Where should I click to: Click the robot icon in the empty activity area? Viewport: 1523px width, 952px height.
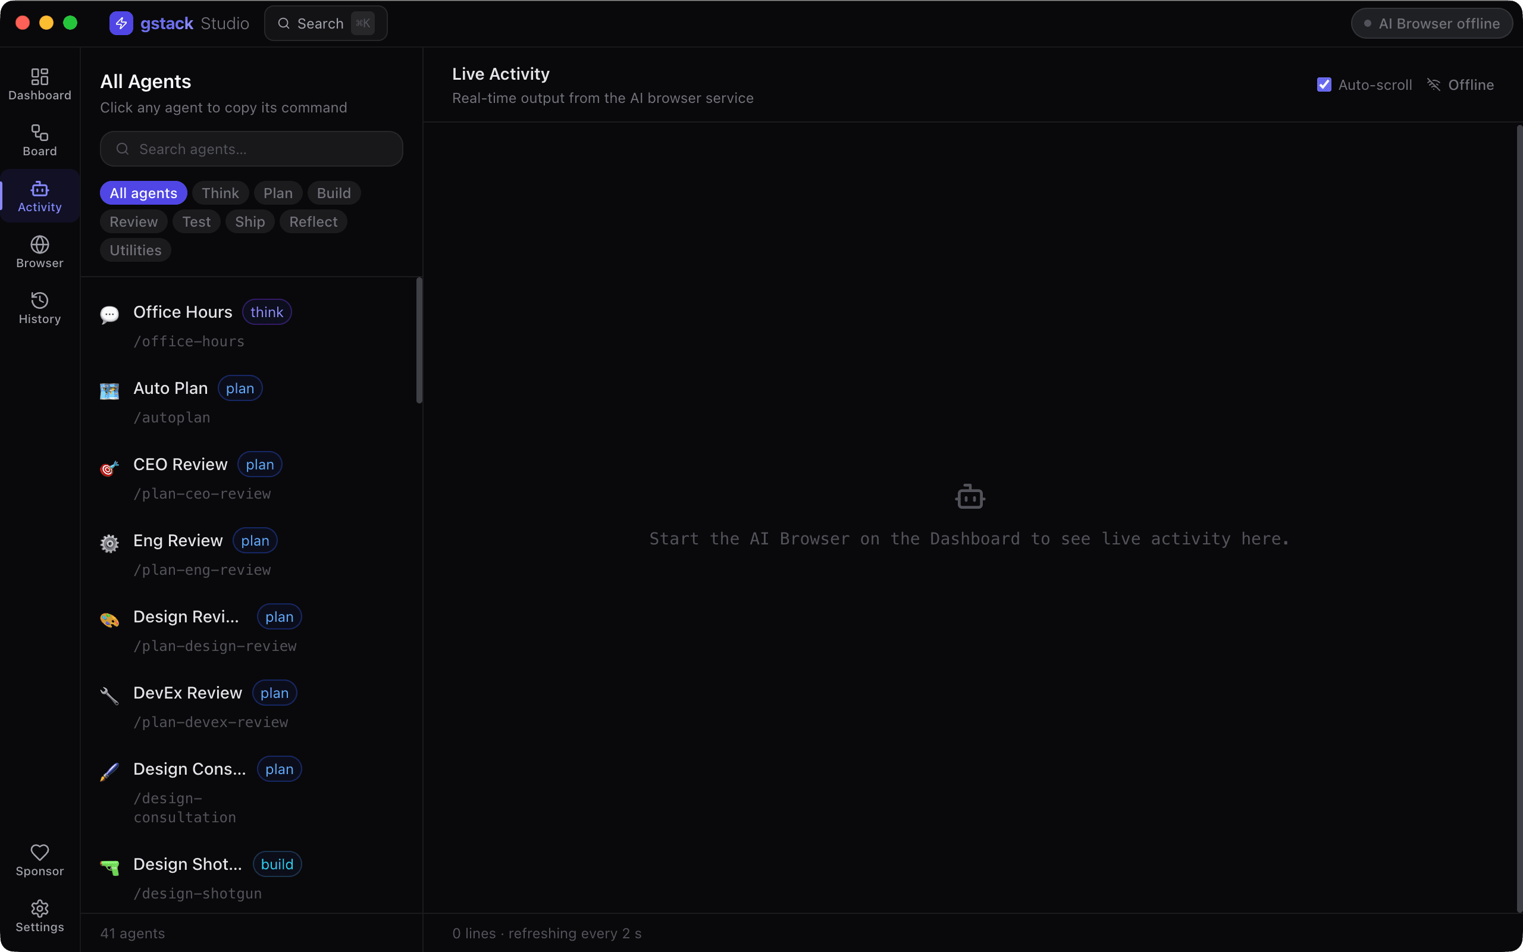click(x=970, y=497)
